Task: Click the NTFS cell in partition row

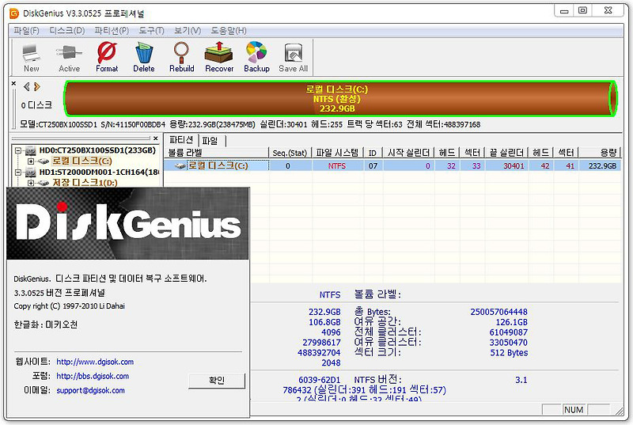Action: 337,166
